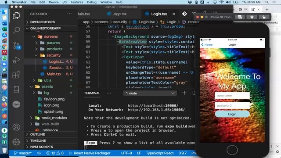Click TypeScript React language mode in status bar

159,153
